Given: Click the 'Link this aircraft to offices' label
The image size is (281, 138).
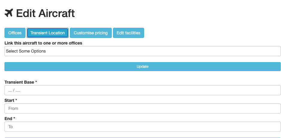Looking at the screenshot, I should (43, 43).
